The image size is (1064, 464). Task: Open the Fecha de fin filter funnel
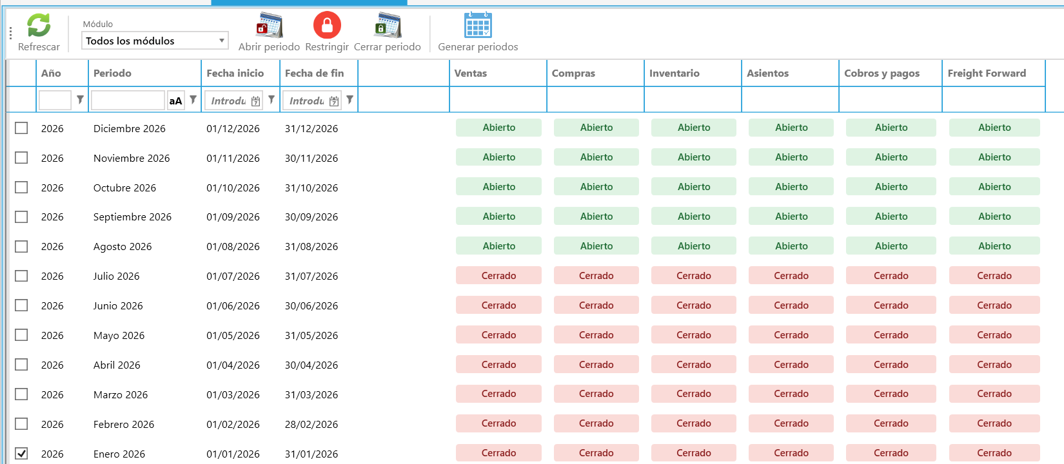(x=350, y=100)
